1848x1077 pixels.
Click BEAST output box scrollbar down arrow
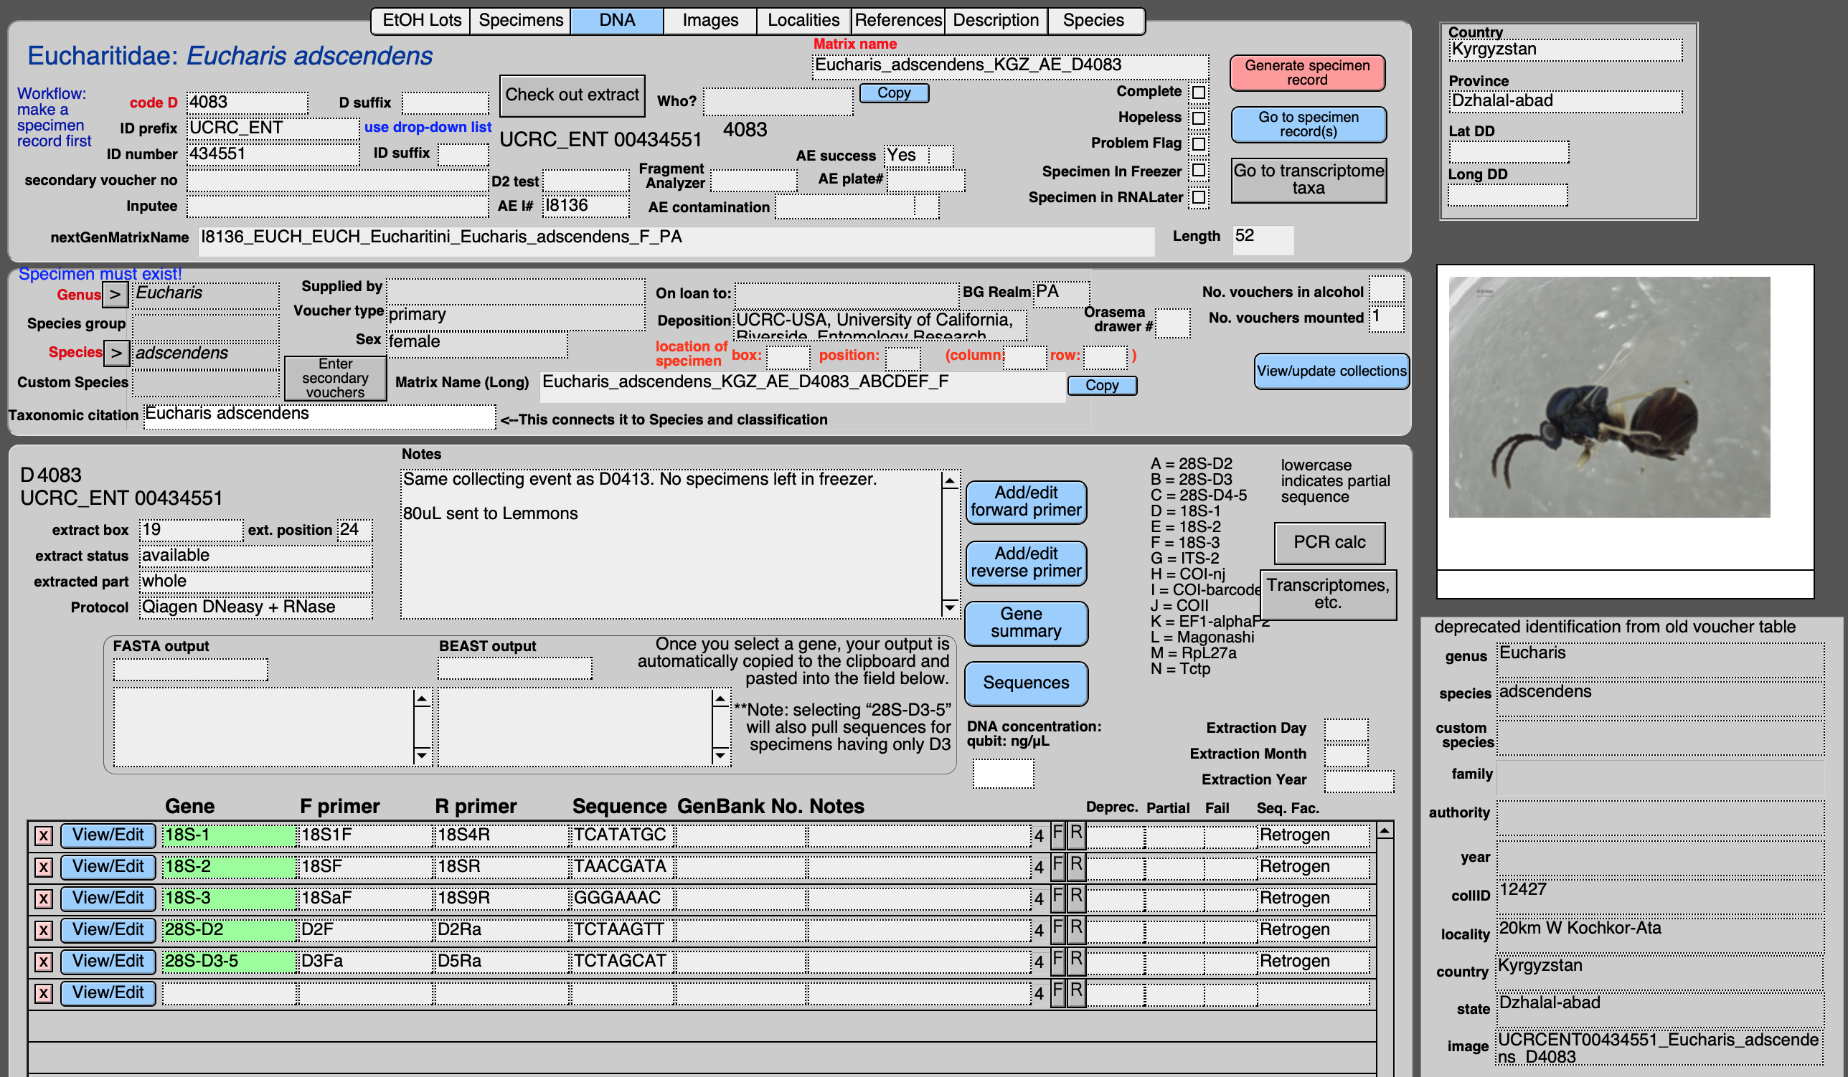[x=720, y=754]
